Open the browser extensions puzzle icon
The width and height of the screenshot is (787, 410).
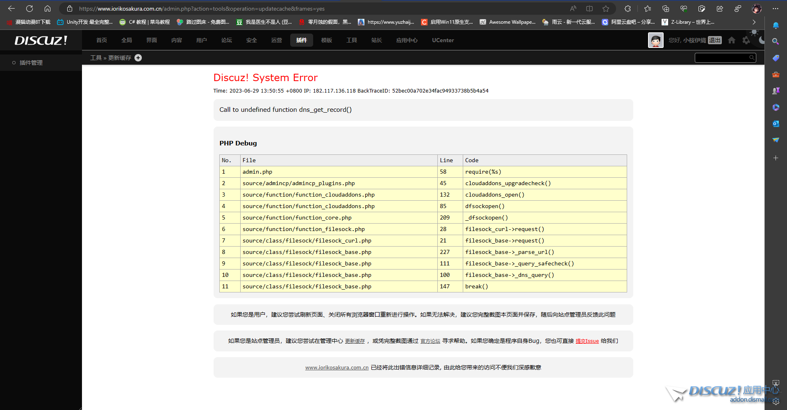point(628,9)
